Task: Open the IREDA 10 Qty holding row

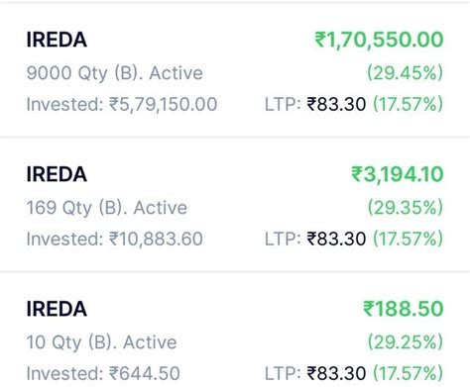Action: [x=235, y=330]
